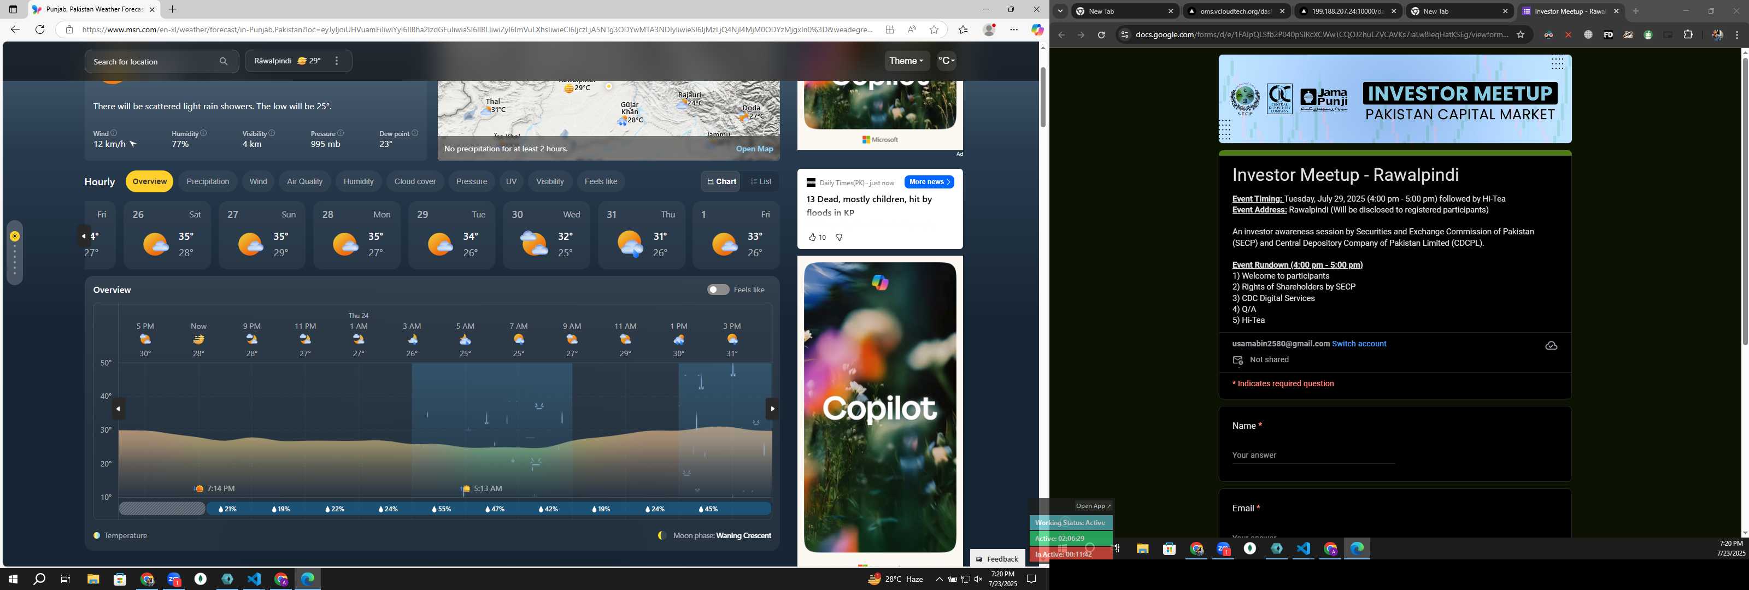
Task: Open the Chrome three-dot menu
Action: (x=1737, y=34)
